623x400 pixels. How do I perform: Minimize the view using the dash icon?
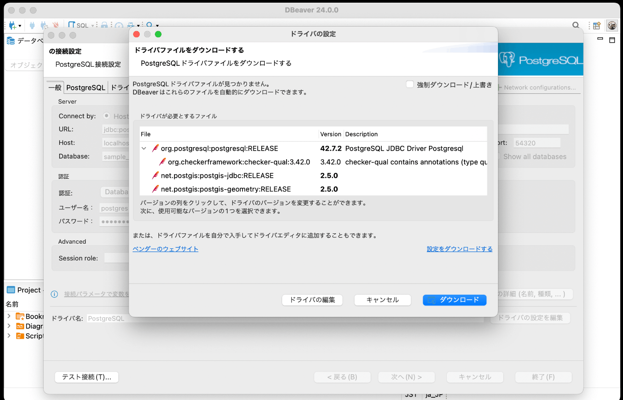(600, 39)
